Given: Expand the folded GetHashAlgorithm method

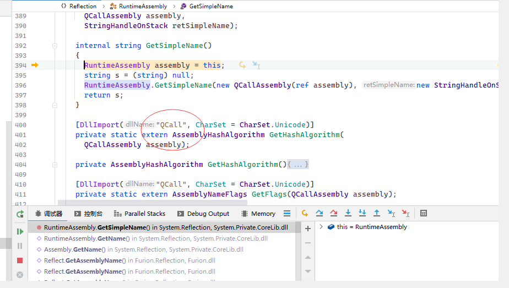Looking at the screenshot, I should pos(55,165).
